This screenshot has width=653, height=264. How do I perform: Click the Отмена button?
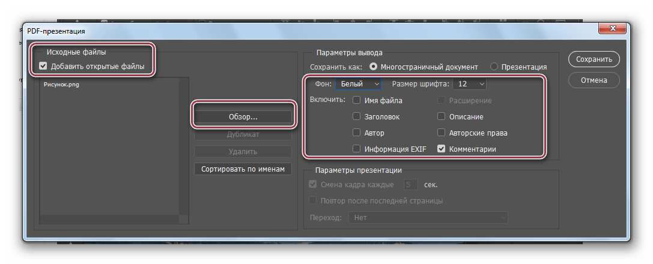(594, 80)
